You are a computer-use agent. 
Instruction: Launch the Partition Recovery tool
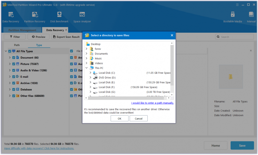click(35, 15)
